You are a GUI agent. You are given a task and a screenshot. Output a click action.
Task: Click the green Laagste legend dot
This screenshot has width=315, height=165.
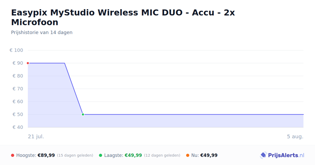click(101, 155)
